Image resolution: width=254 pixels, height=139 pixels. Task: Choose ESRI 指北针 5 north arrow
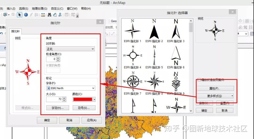click(x=154, y=57)
